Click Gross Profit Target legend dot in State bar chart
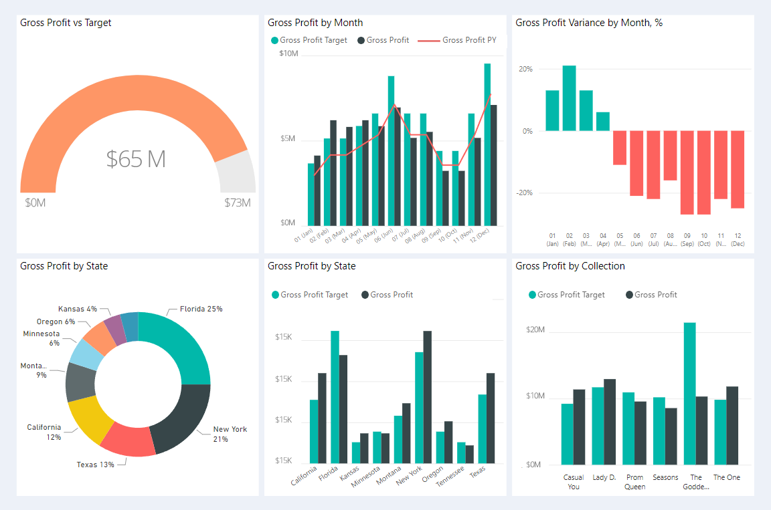 pyautogui.click(x=275, y=295)
